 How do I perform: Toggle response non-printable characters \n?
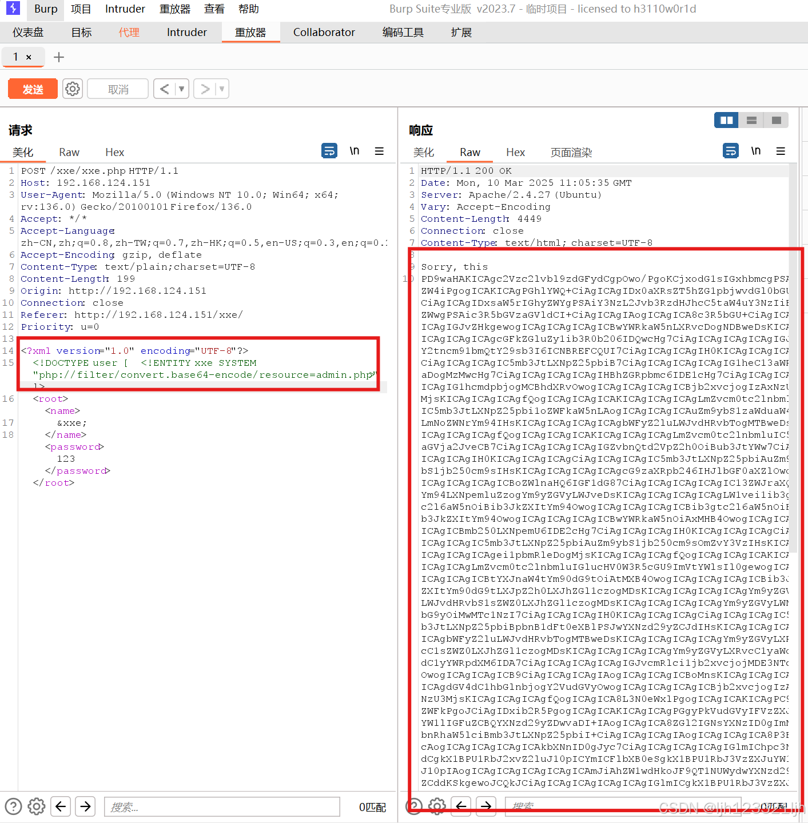click(x=756, y=151)
